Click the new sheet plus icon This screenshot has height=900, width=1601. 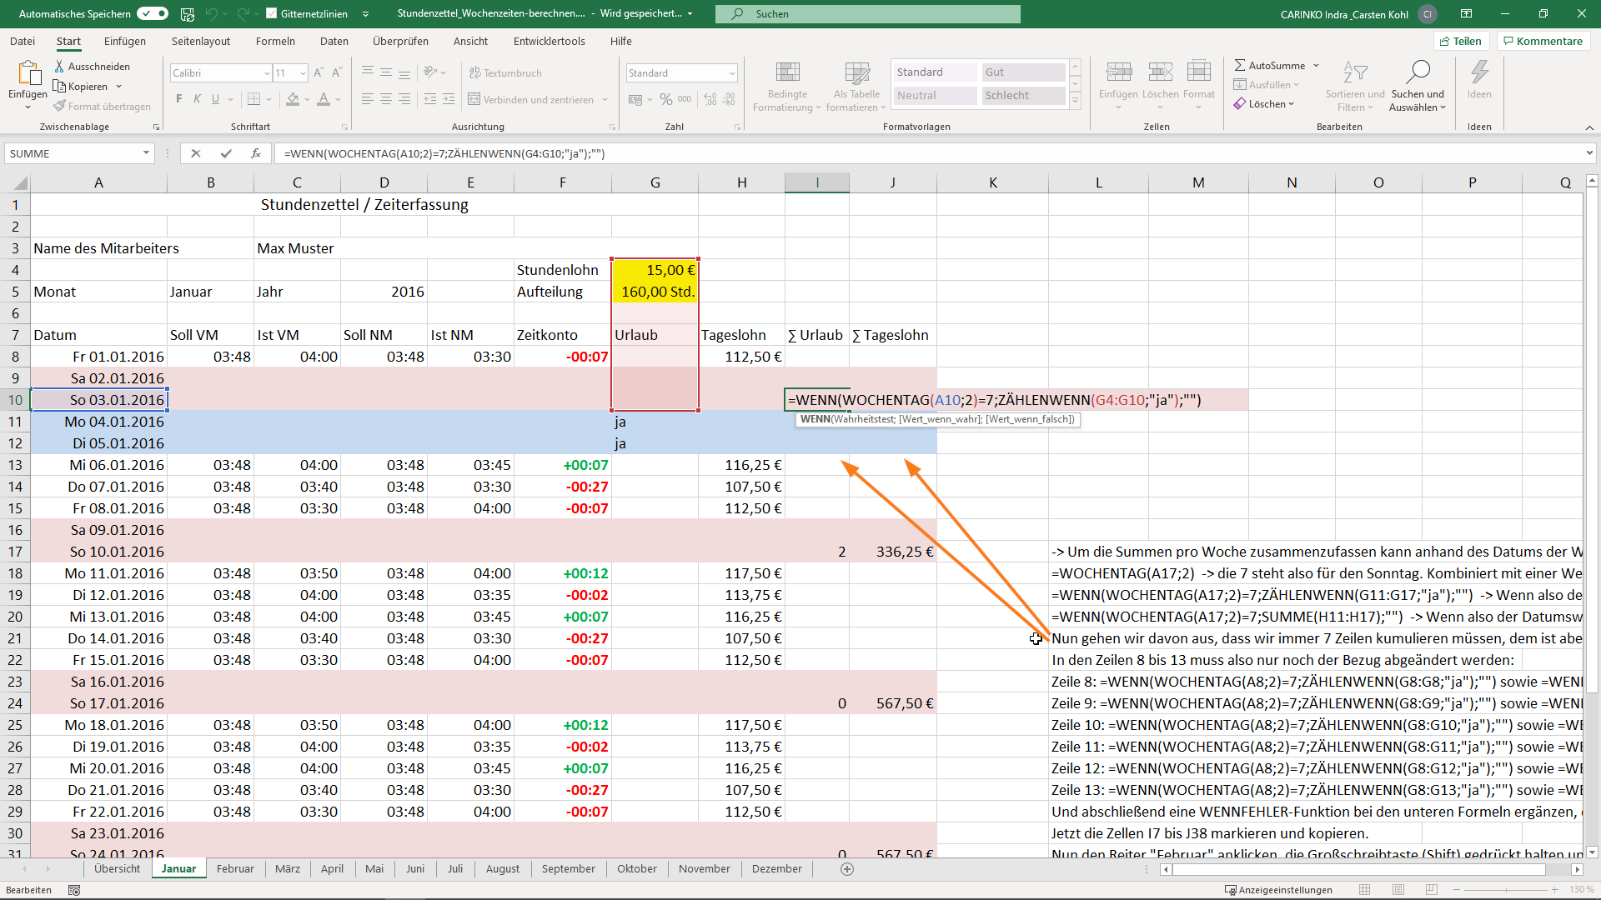847,869
